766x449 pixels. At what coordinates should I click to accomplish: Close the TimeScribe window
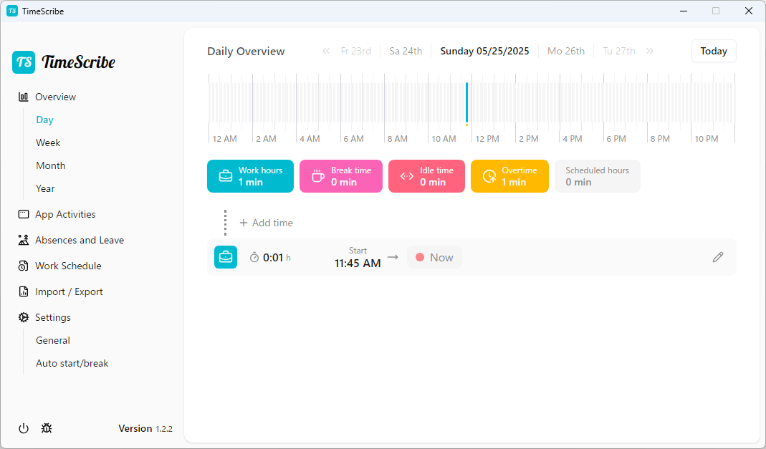coord(748,11)
